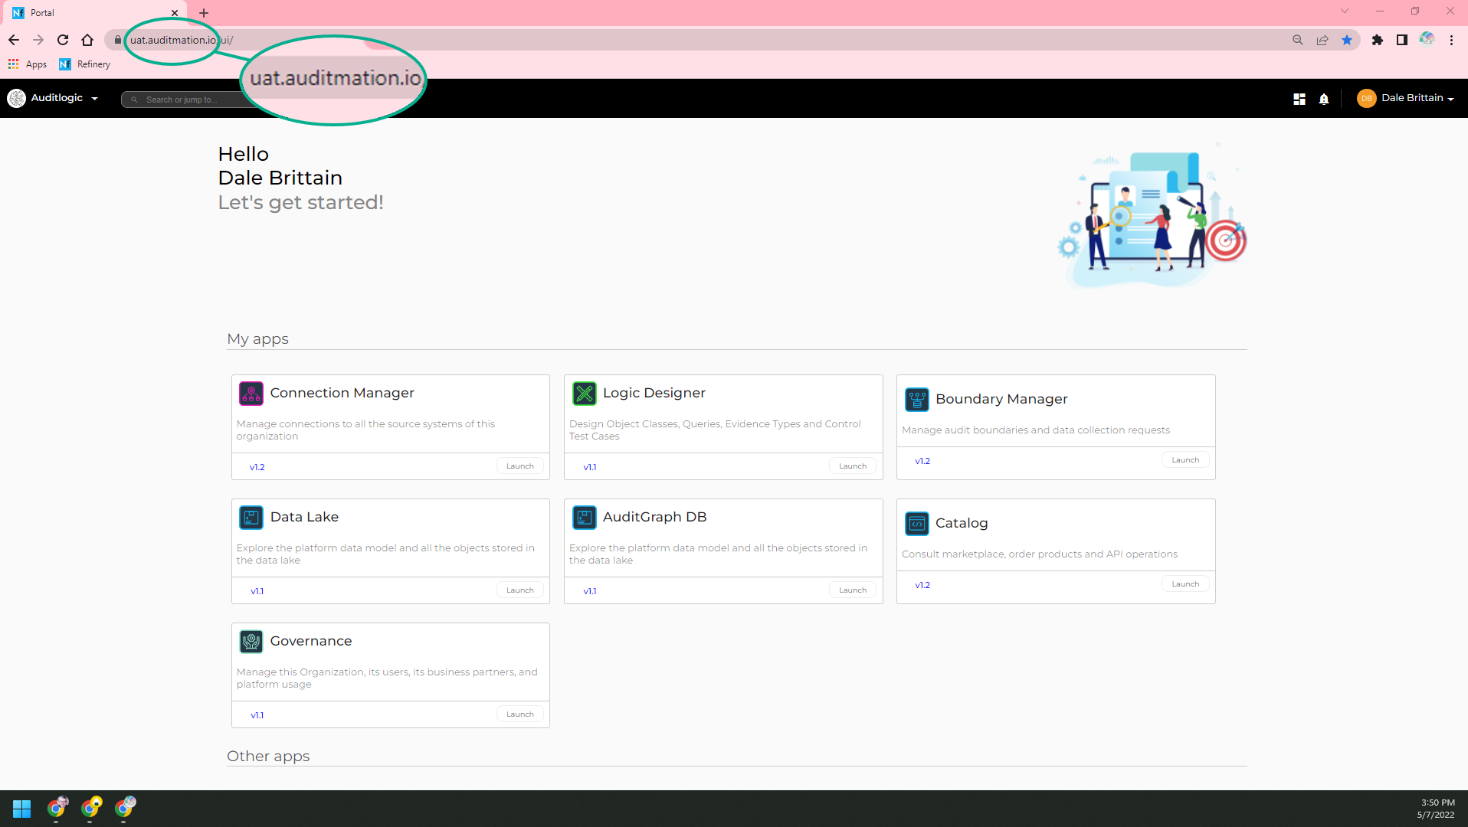1468x827 pixels.
Task: Open Chrome's three-dot menu
Action: point(1451,40)
